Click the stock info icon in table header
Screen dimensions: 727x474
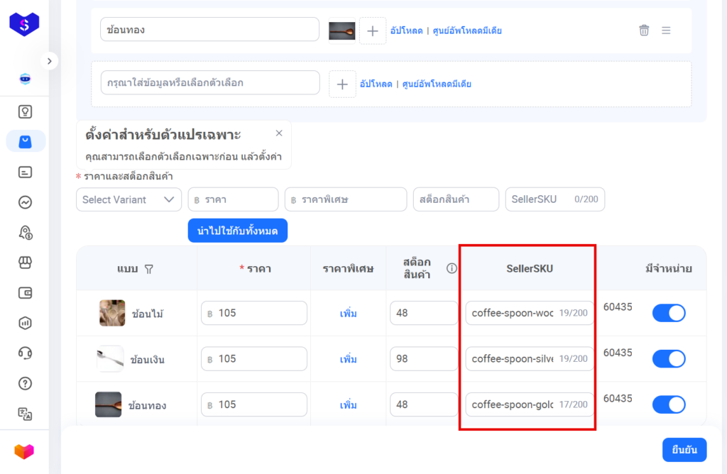click(x=452, y=268)
